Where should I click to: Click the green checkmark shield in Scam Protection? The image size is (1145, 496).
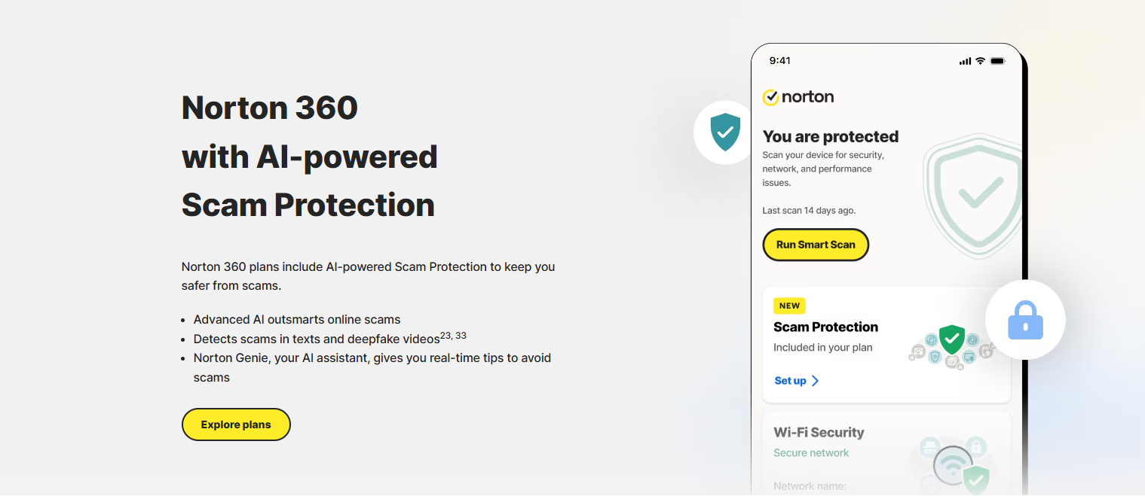pyautogui.click(x=952, y=340)
